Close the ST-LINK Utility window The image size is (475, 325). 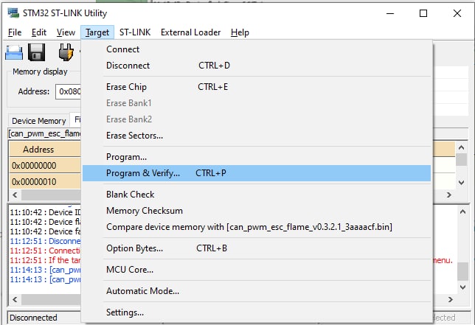pos(457,13)
